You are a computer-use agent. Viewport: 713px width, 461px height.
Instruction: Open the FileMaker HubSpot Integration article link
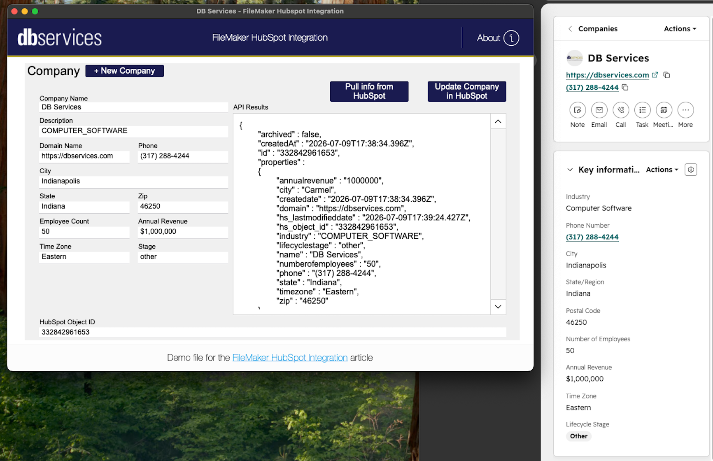[x=290, y=358]
